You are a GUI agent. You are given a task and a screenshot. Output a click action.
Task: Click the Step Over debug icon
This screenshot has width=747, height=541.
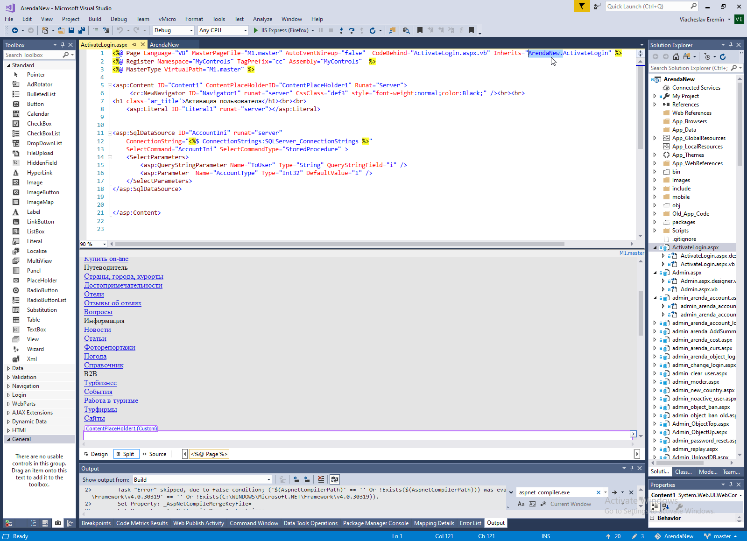pyautogui.click(x=352, y=30)
